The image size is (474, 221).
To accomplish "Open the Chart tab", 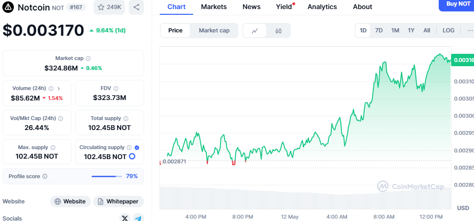I will [176, 7].
